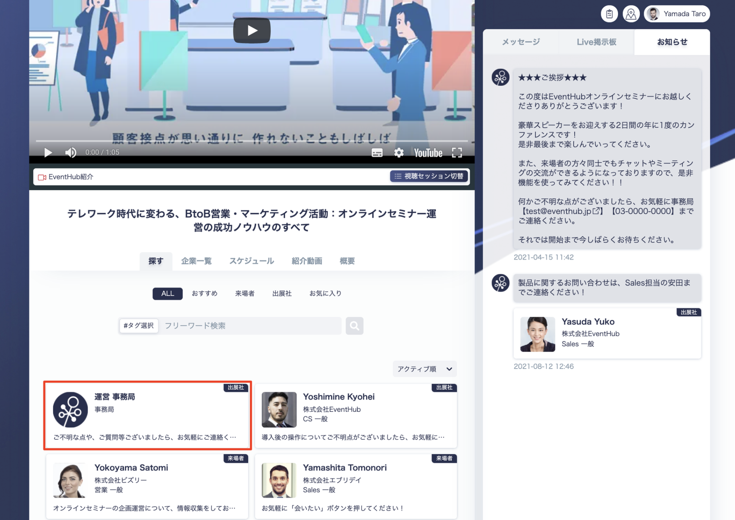
Task: Play the video using the large center play button
Action: click(252, 30)
